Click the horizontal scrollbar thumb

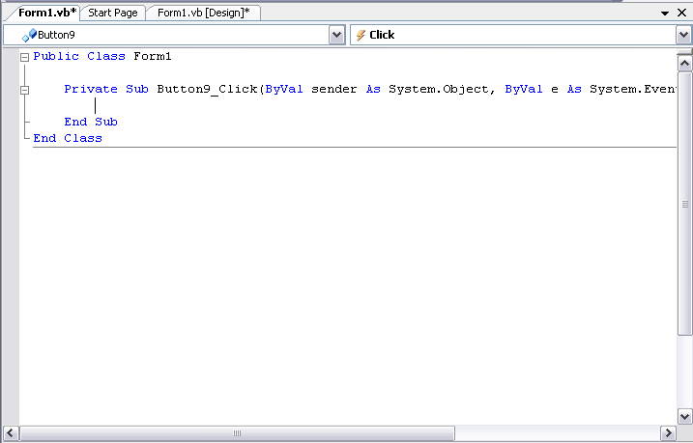237,432
